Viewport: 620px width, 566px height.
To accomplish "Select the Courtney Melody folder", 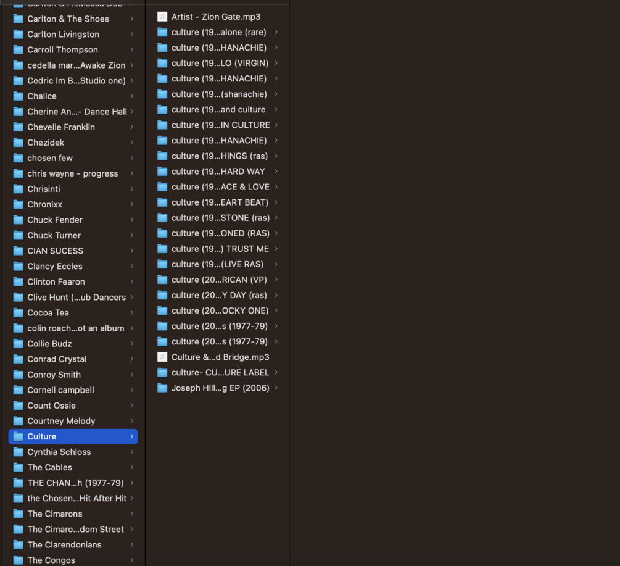I will (73, 421).
